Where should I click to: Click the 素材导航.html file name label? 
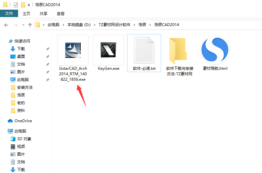(215, 68)
